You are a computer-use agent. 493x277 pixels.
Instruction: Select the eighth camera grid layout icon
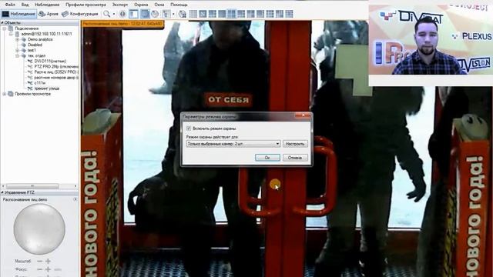click(260, 14)
